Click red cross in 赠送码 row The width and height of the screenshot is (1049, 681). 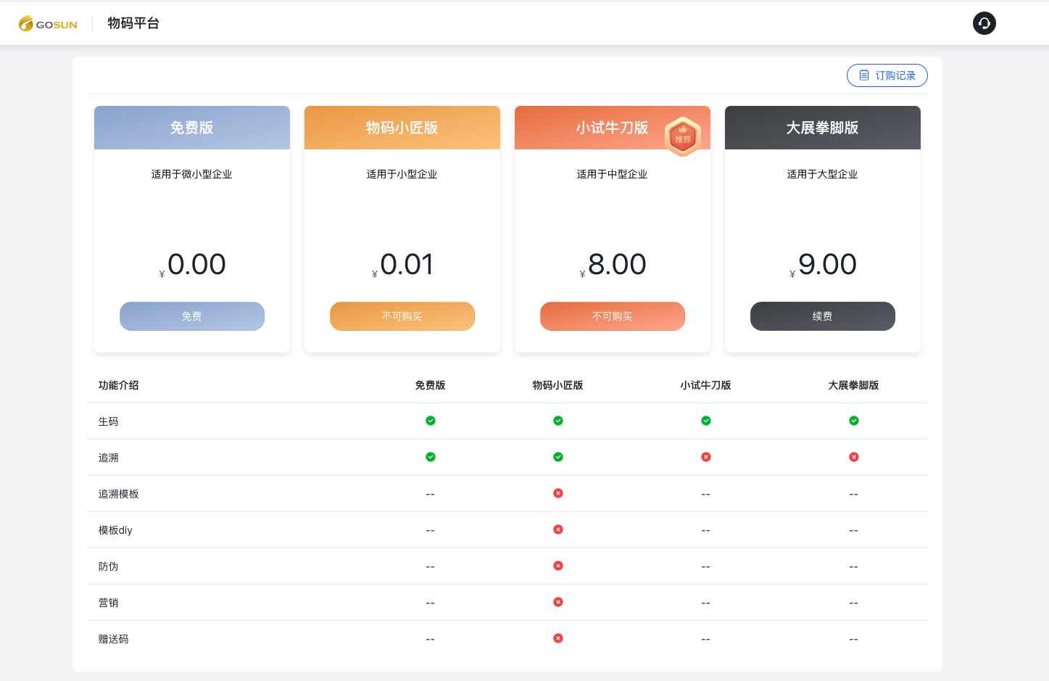558,638
